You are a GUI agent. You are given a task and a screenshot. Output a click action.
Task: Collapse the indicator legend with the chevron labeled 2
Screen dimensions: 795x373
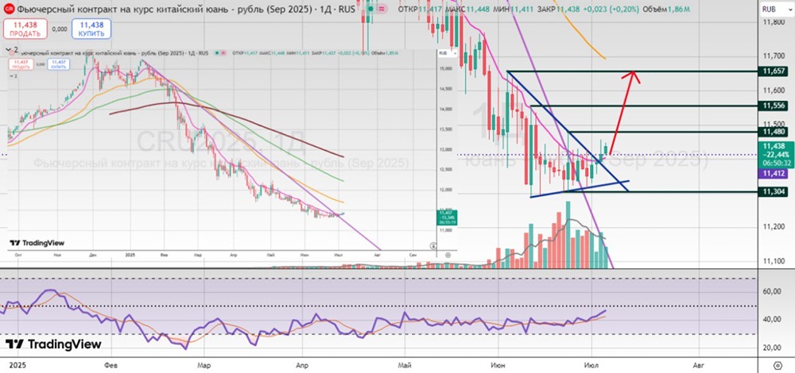(x=11, y=48)
